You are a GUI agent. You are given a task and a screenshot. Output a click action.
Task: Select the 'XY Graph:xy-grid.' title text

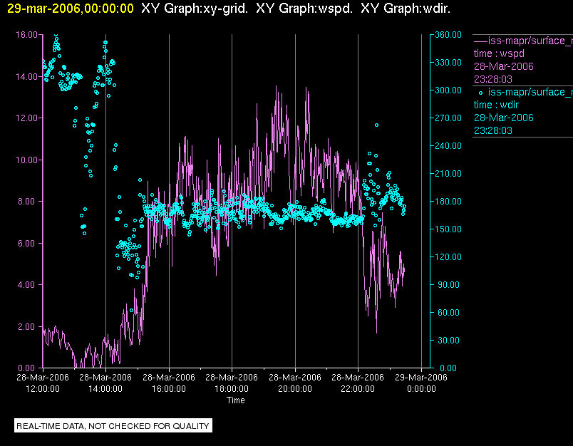pos(195,9)
